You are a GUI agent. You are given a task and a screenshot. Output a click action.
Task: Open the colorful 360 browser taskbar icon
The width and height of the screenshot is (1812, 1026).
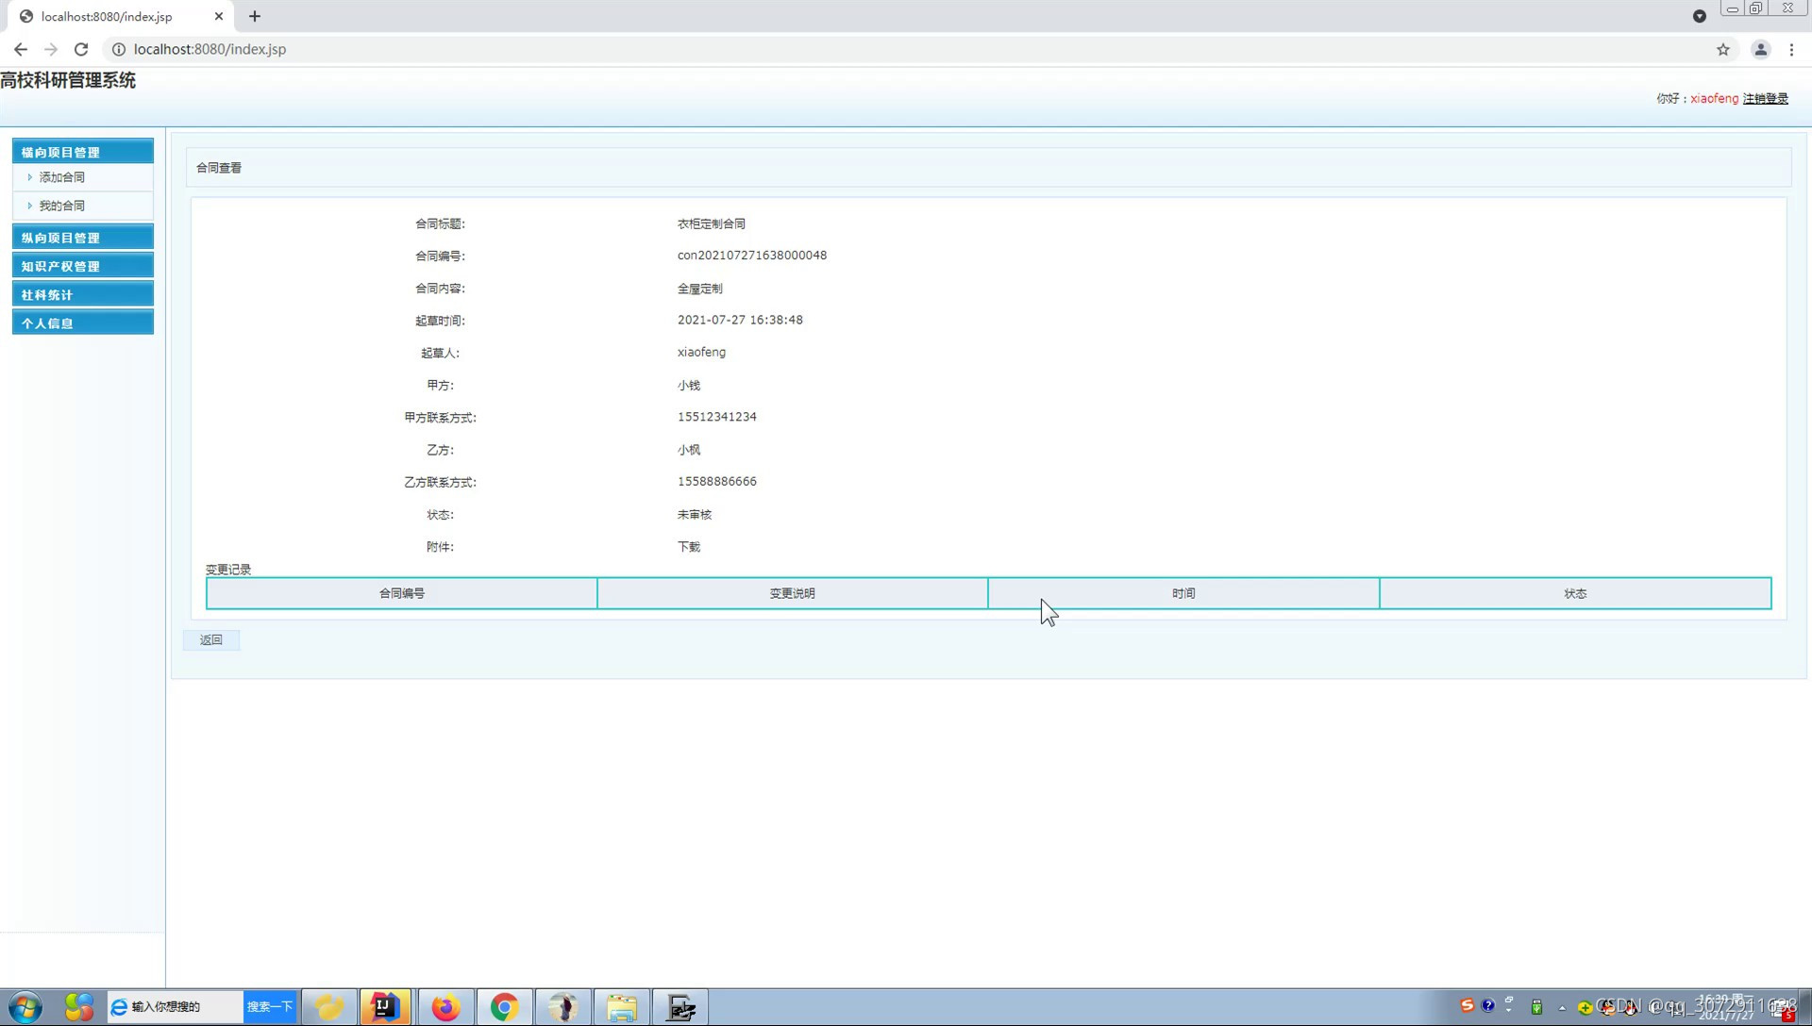point(79,1007)
